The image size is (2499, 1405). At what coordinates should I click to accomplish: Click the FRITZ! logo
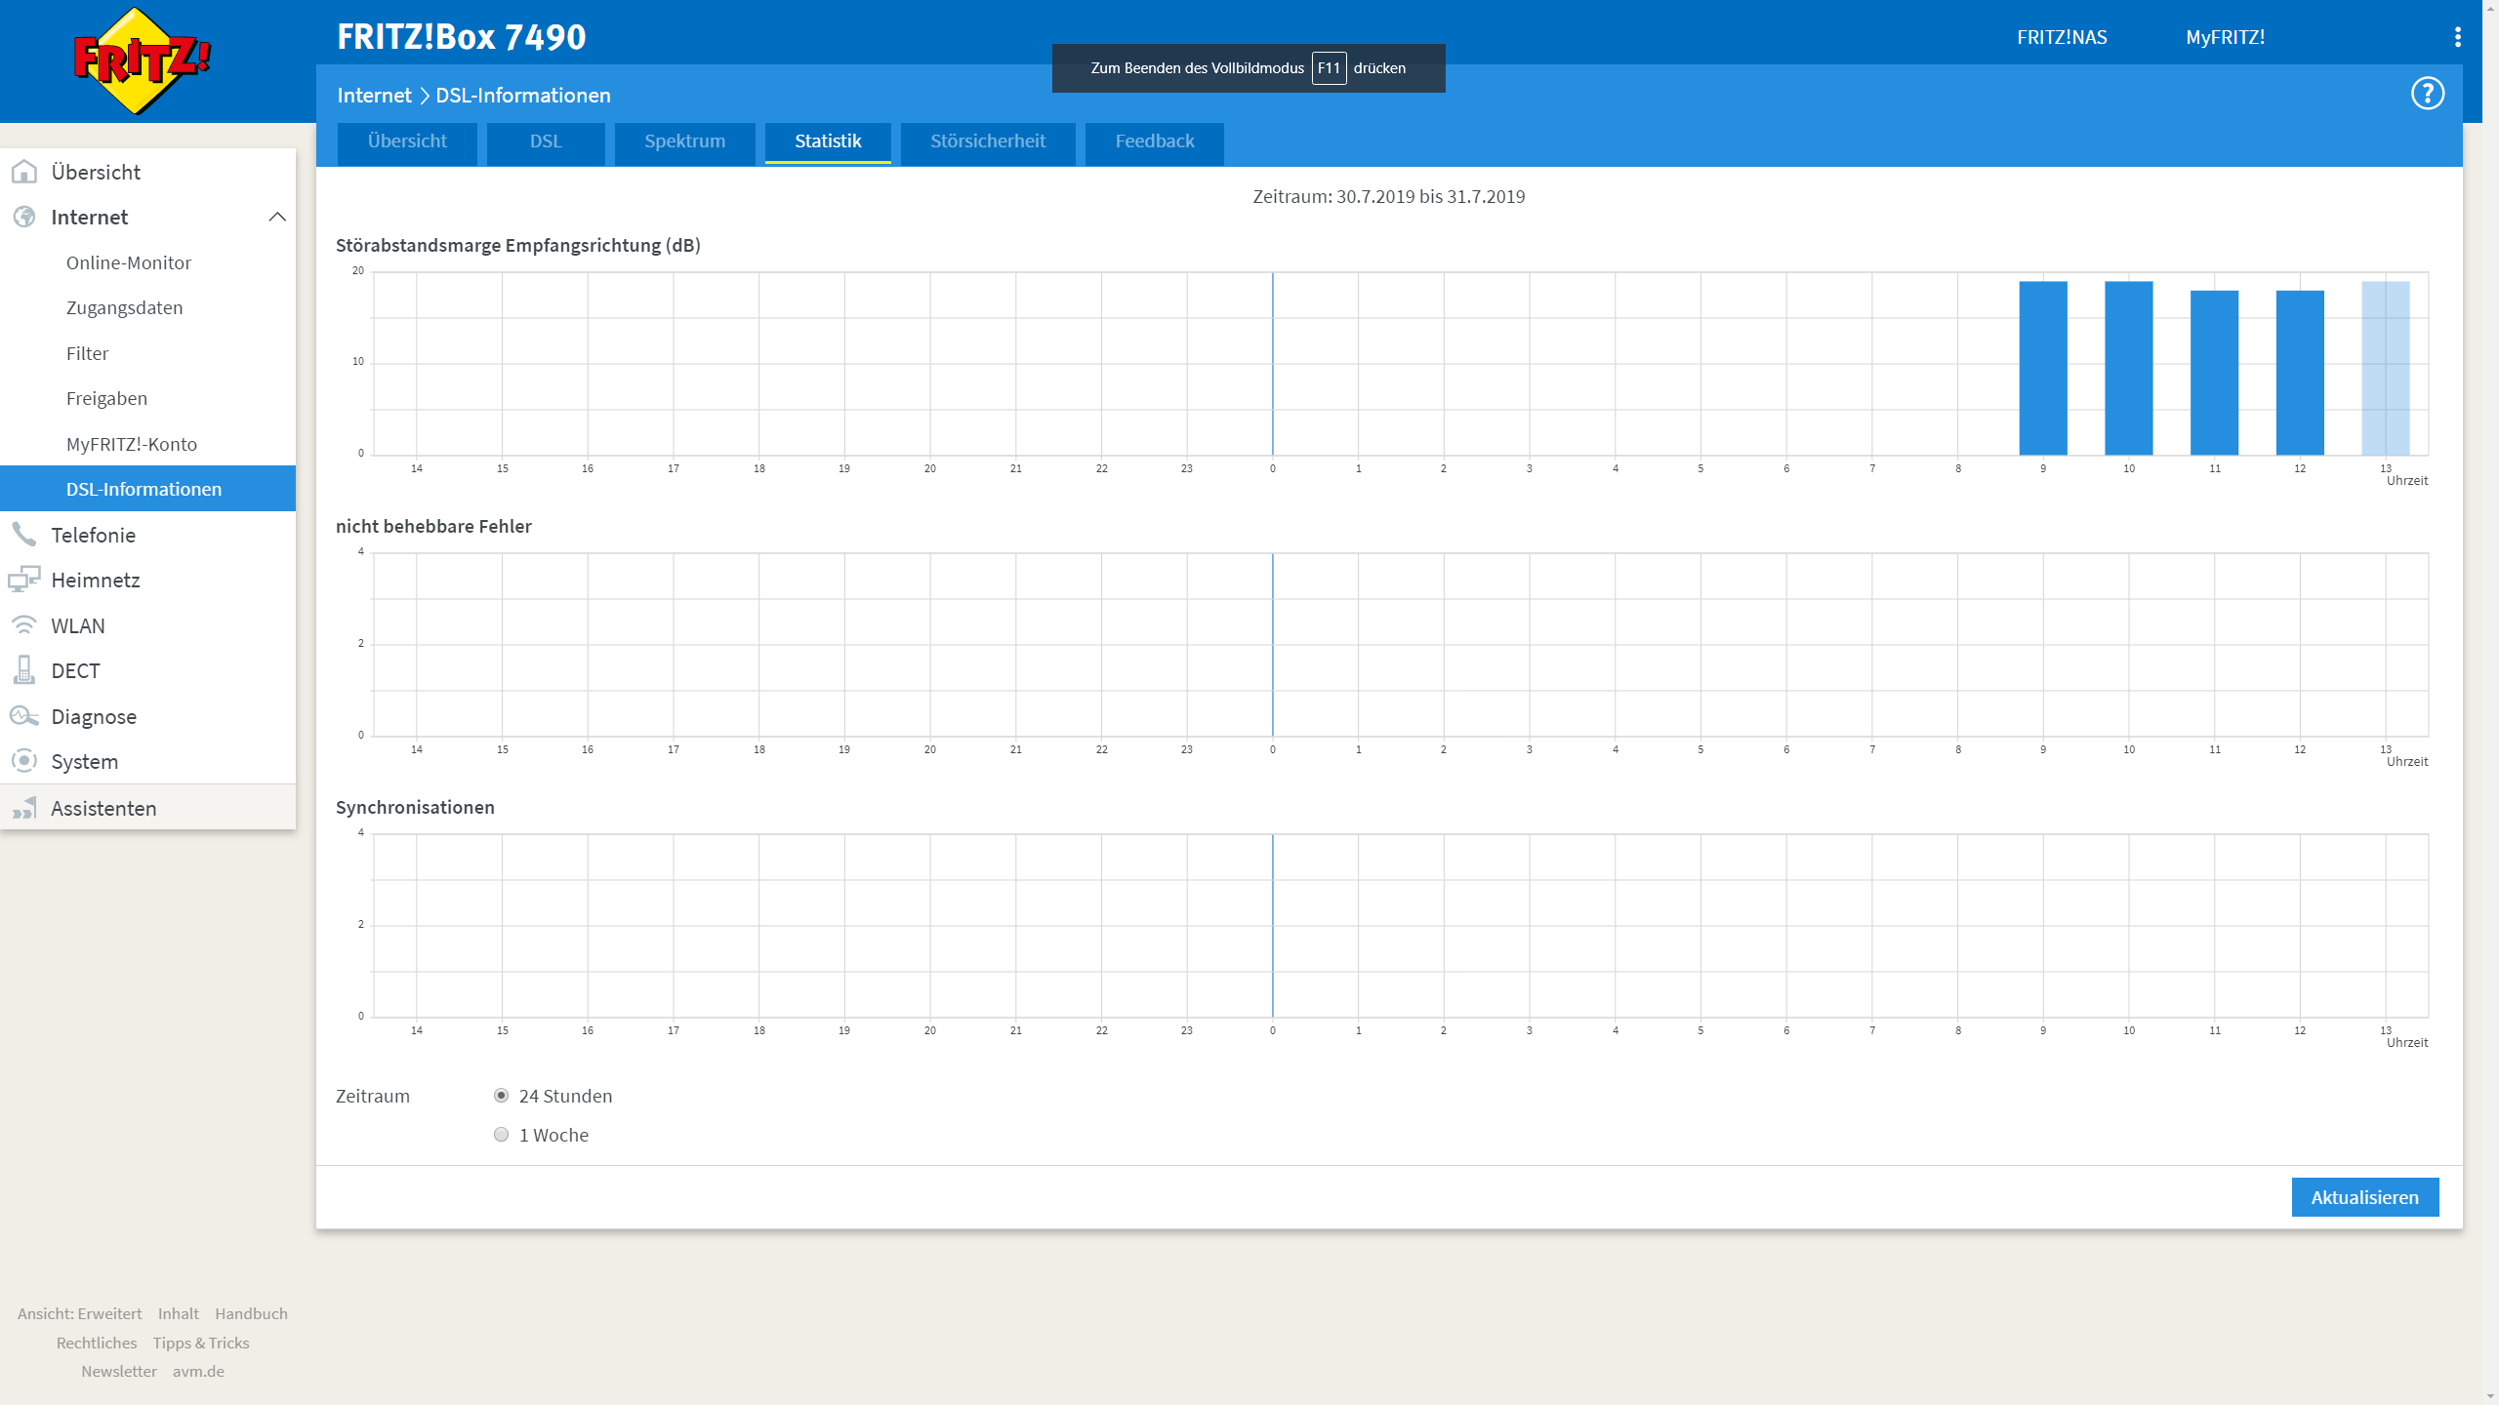click(143, 60)
